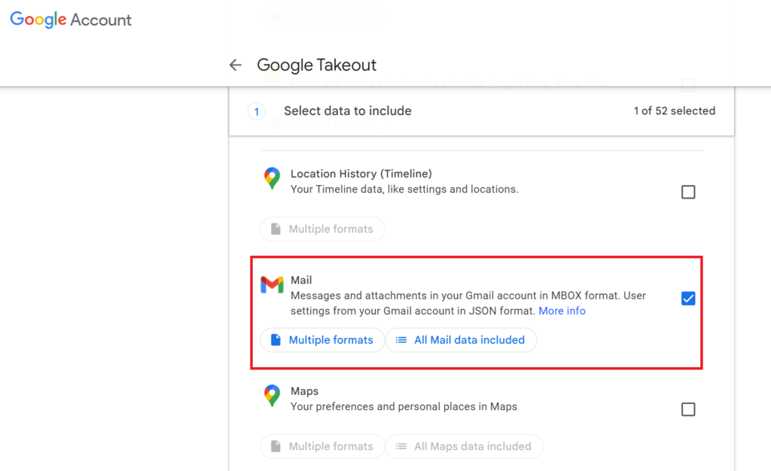
Task: Select the Select data to include section header
Action: click(347, 111)
